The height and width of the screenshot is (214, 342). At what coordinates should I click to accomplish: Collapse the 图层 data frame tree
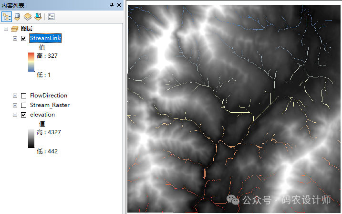[x=6, y=29]
